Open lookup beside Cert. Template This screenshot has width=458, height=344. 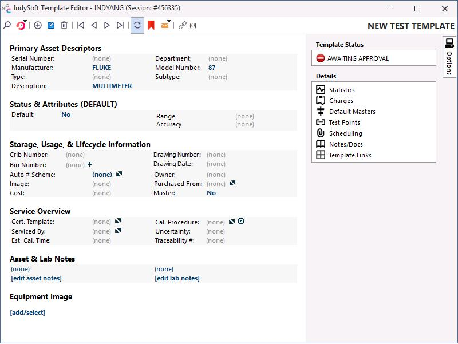click(118, 222)
